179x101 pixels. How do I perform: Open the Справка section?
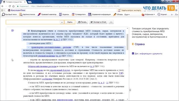[140, 44]
